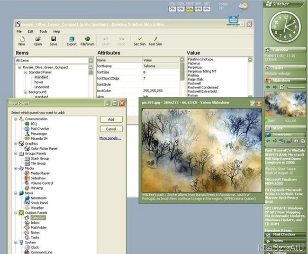Screen dimensions: 308x254
Task: Click the Slideshow sidebar progress slider
Action: pos(296,88)
